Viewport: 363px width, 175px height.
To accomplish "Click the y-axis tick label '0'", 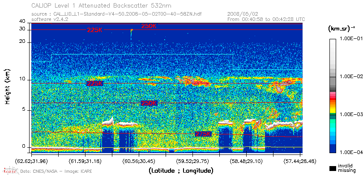I will coord(24,146).
